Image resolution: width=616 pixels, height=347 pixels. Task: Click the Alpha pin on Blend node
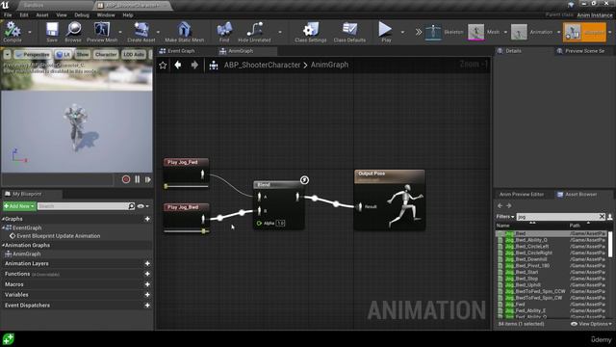[x=259, y=223]
